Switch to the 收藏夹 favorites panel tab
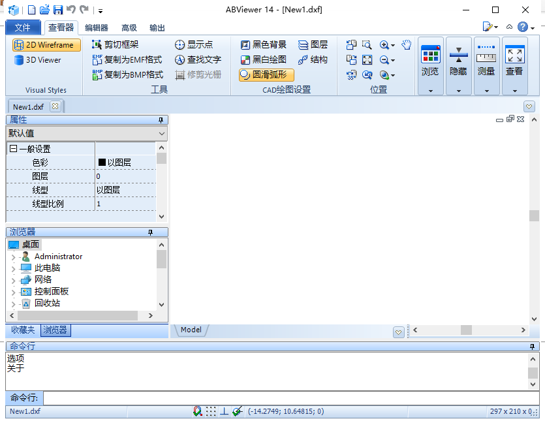 pos(23,330)
